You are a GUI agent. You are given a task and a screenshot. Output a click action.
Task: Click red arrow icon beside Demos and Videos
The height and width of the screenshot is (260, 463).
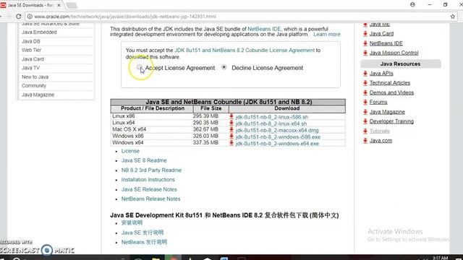365,92
